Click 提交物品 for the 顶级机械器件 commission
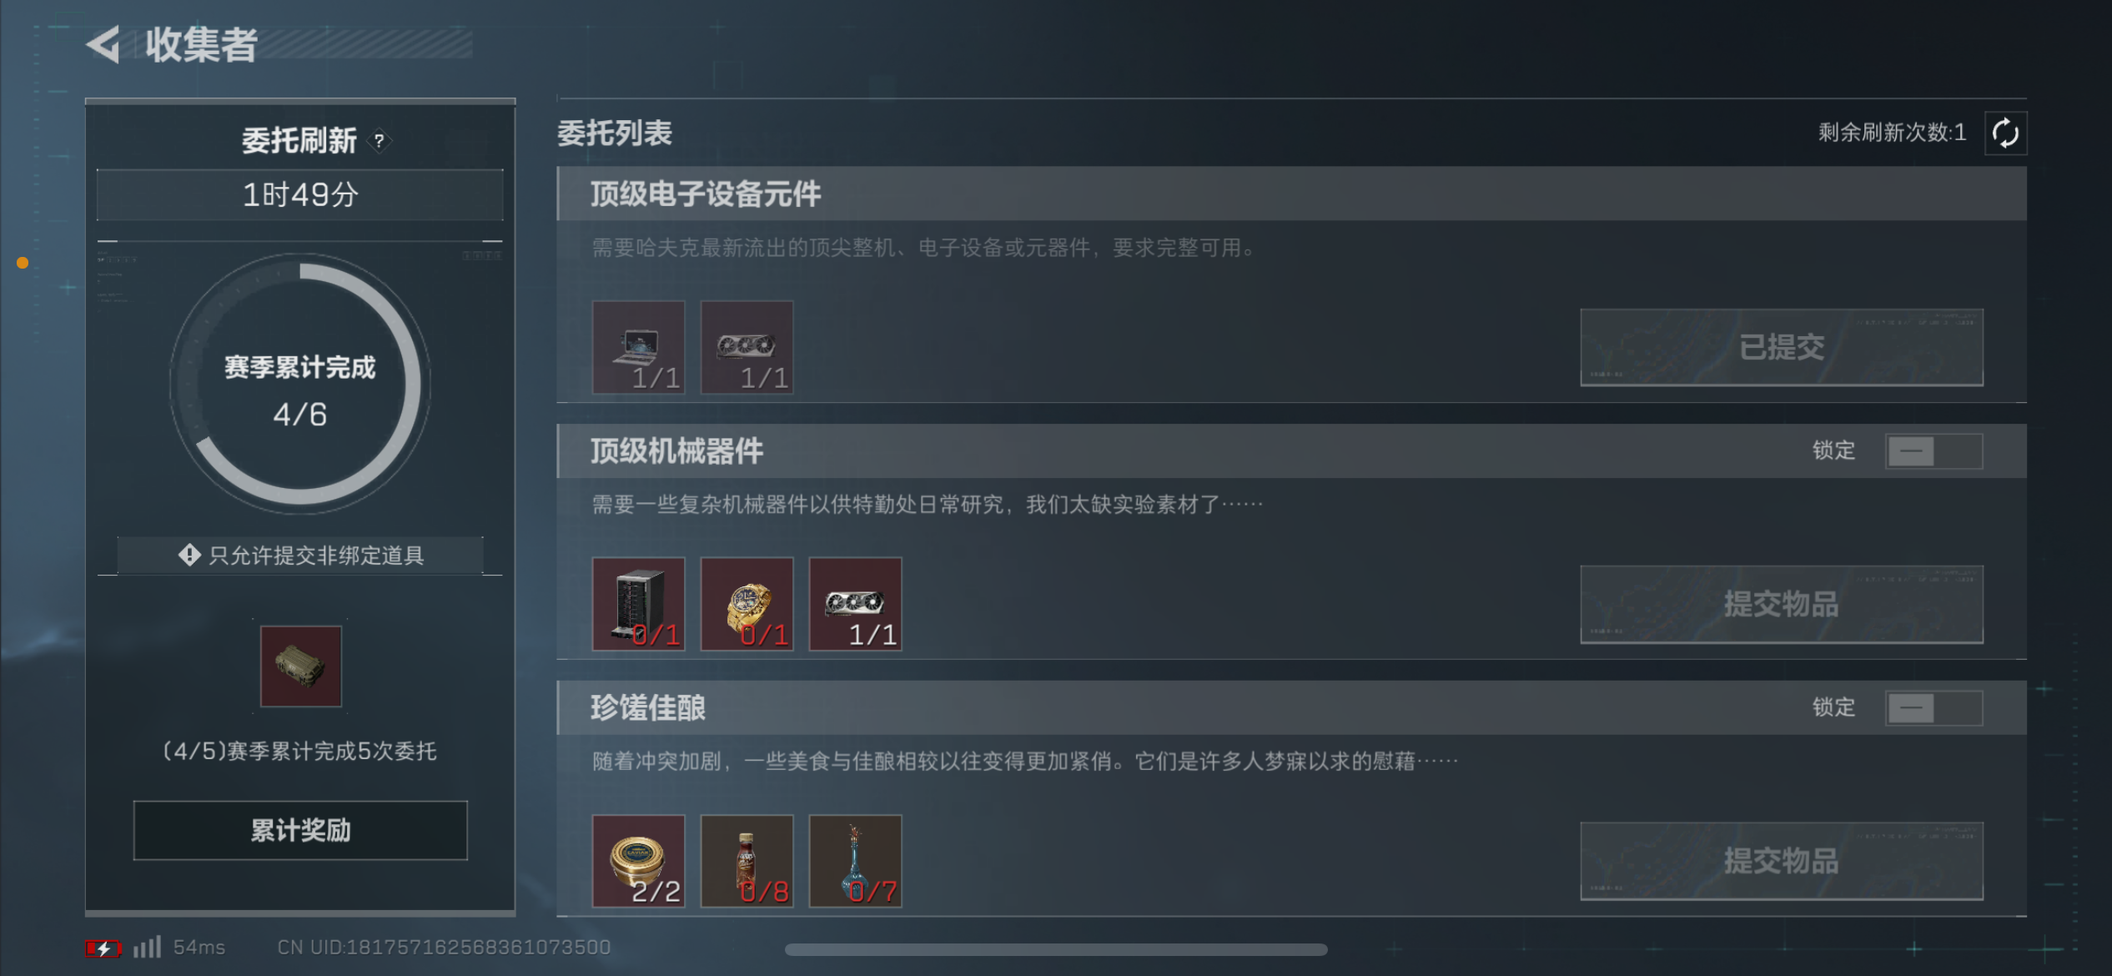This screenshot has width=2112, height=976. [1782, 604]
